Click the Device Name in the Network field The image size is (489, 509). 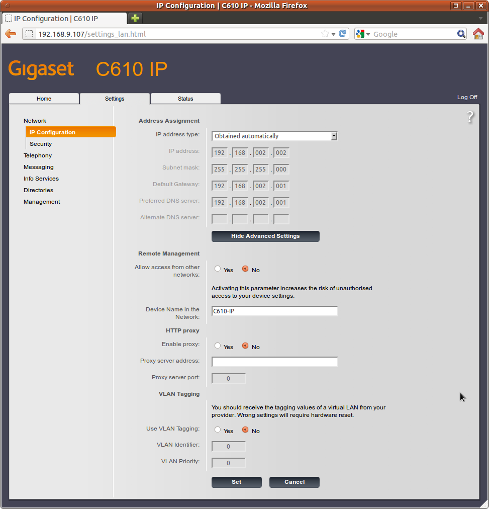[x=274, y=311]
